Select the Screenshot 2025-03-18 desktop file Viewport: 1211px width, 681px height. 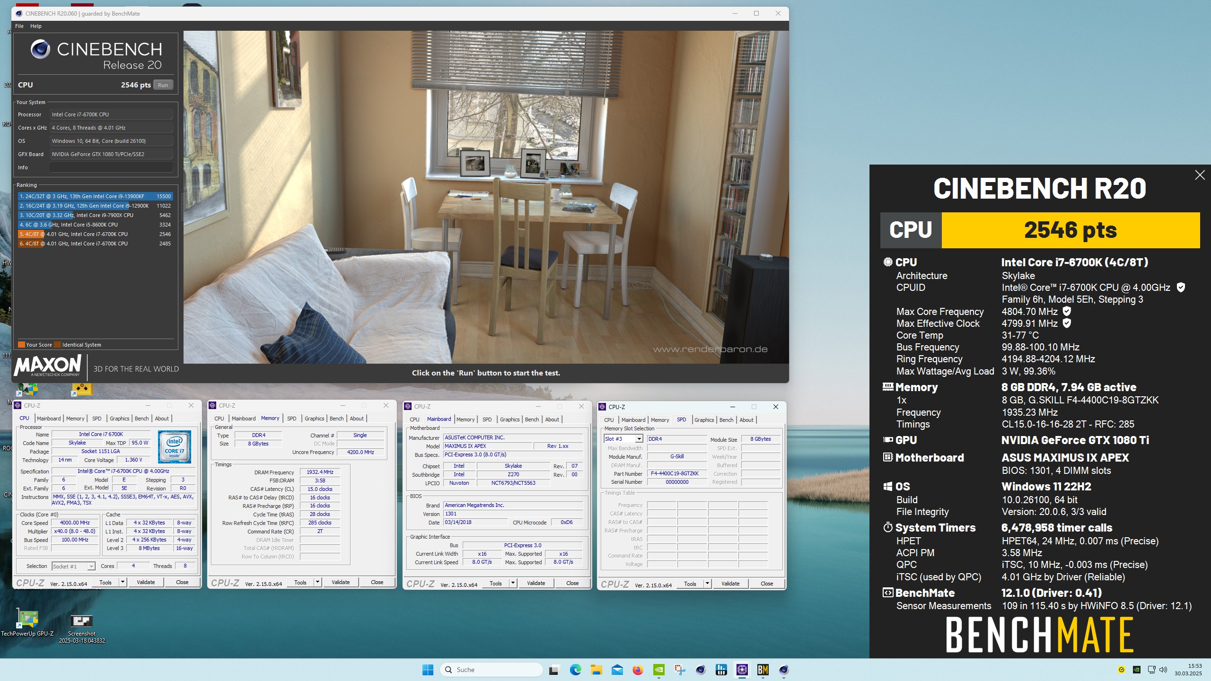coord(82,628)
